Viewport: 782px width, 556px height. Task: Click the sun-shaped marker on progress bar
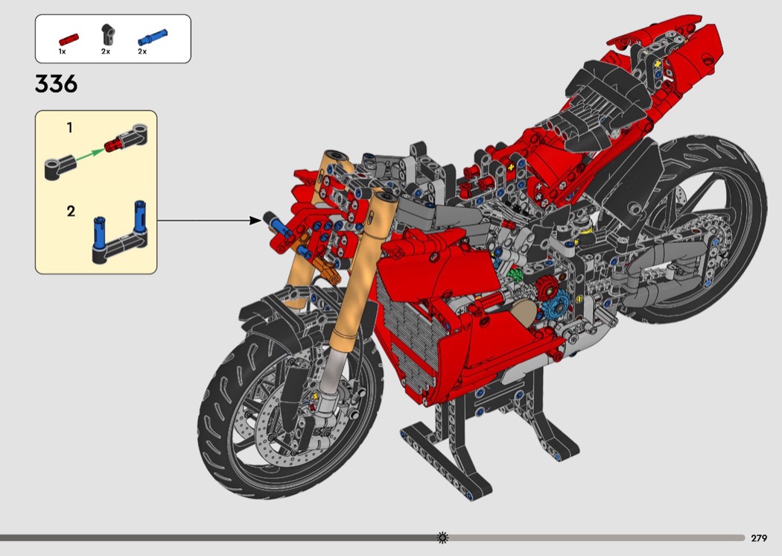click(x=442, y=537)
